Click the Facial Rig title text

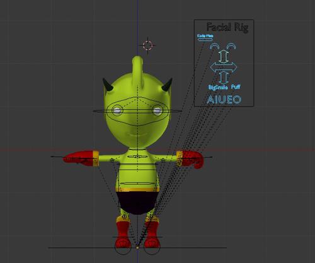pos(227,27)
